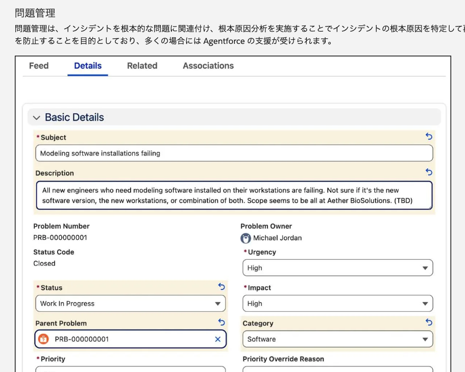Image resolution: width=465 pixels, height=372 pixels.
Task: Go to the Associations tab
Action: (x=208, y=66)
